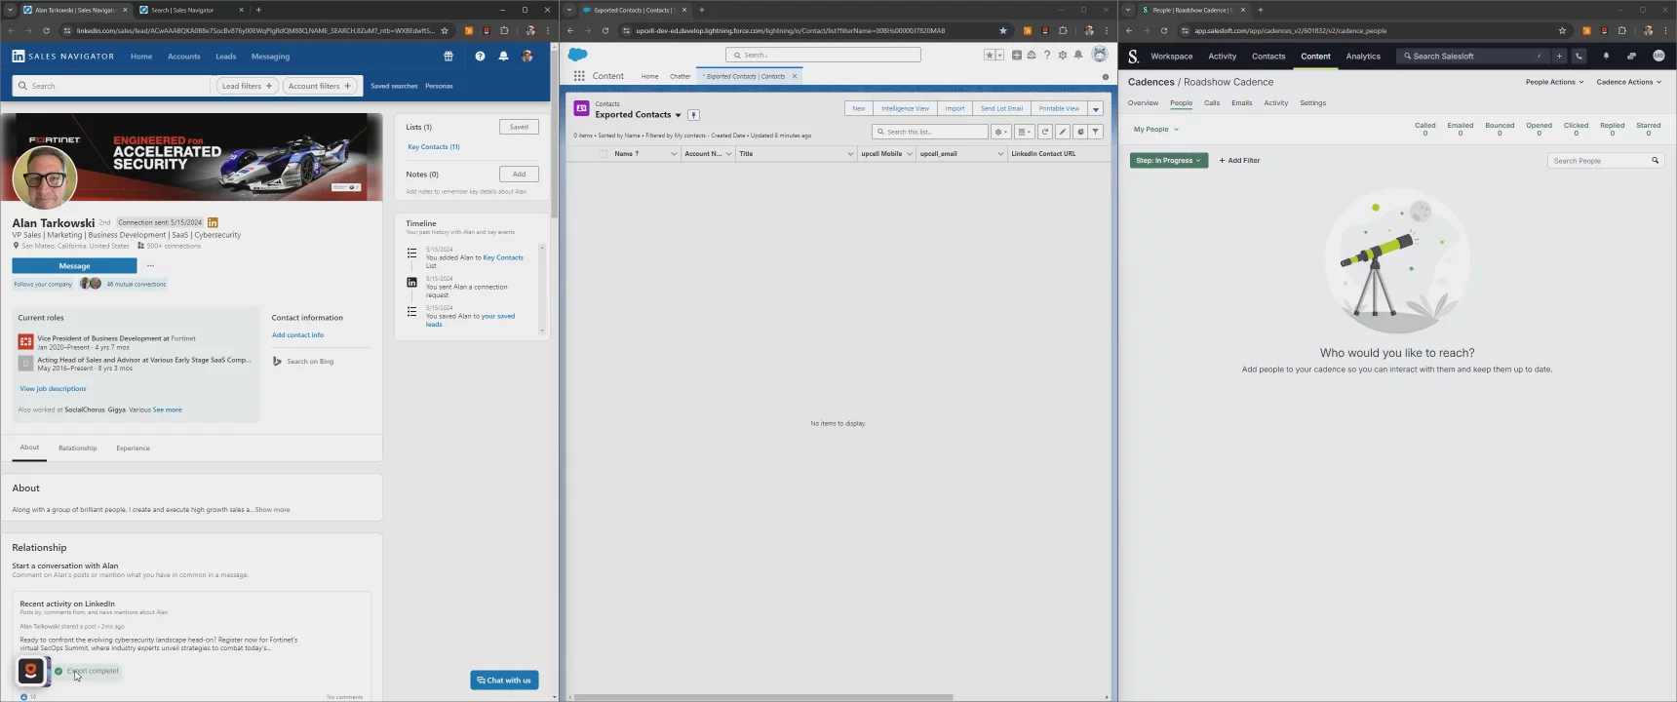Viewport: 1677px width, 702px height.
Task: Open the extension icon beside Export complete
Action: [x=31, y=671]
